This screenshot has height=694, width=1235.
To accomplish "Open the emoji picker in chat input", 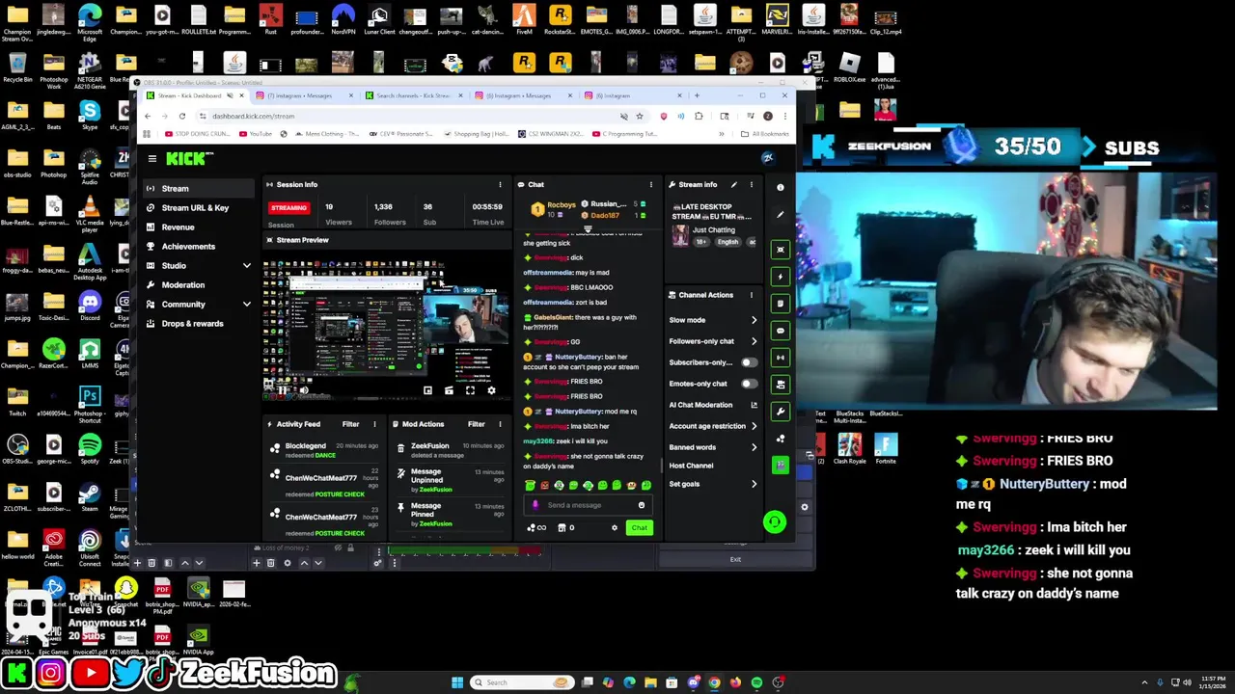I will point(641,505).
